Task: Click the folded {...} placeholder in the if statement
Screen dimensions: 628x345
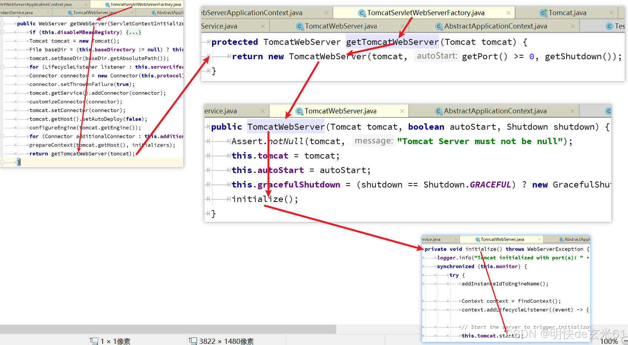Action: click(133, 32)
